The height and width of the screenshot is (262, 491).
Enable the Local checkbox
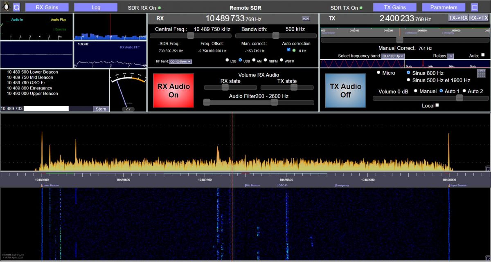tap(437, 105)
